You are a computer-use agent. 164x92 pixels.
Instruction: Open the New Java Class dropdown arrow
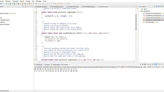27,4
